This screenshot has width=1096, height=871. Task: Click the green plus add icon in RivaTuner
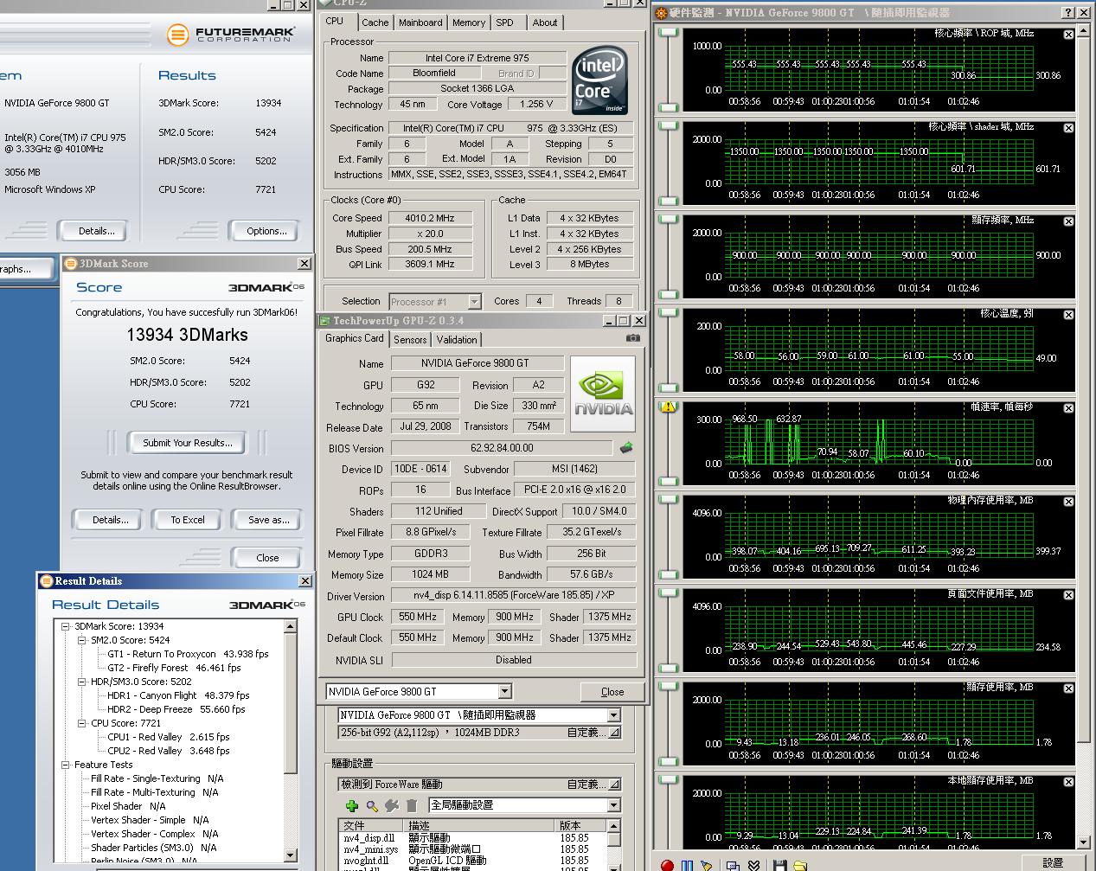[x=352, y=806]
